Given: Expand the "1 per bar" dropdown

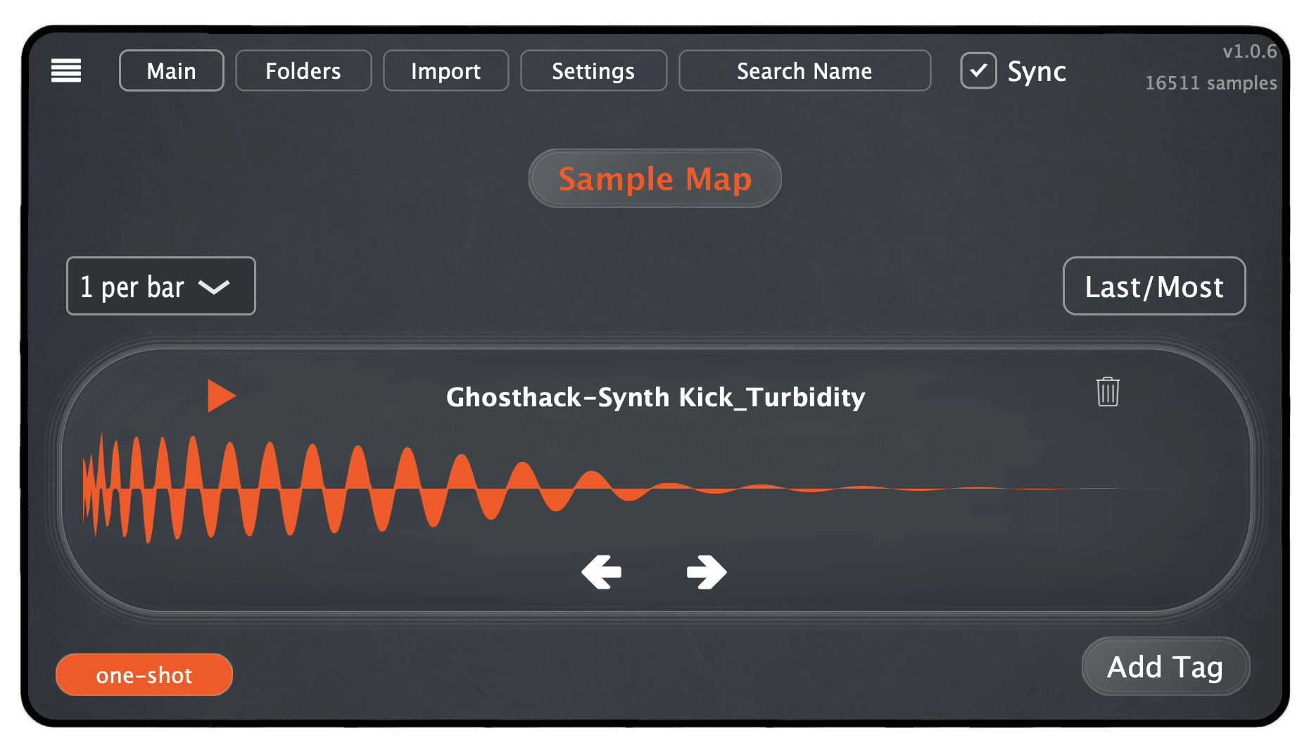Looking at the screenshot, I should [160, 286].
